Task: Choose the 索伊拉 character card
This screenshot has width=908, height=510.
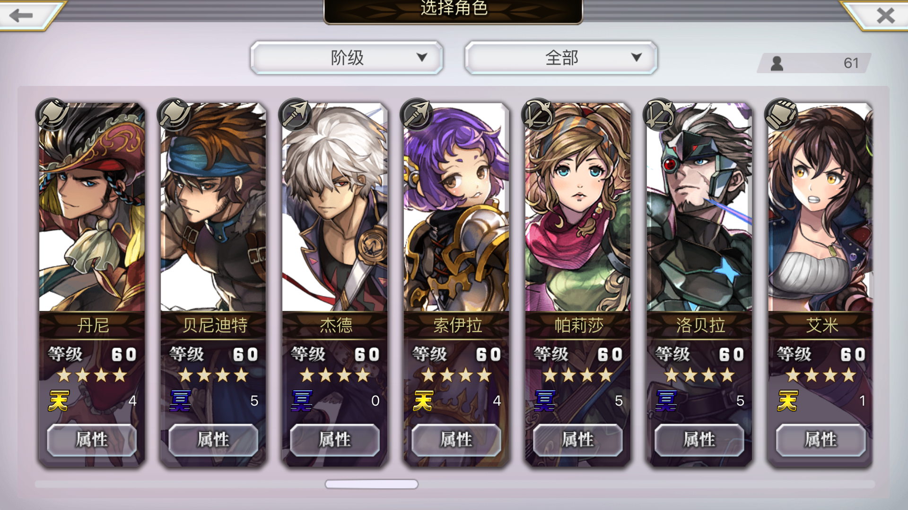Action: click(456, 283)
